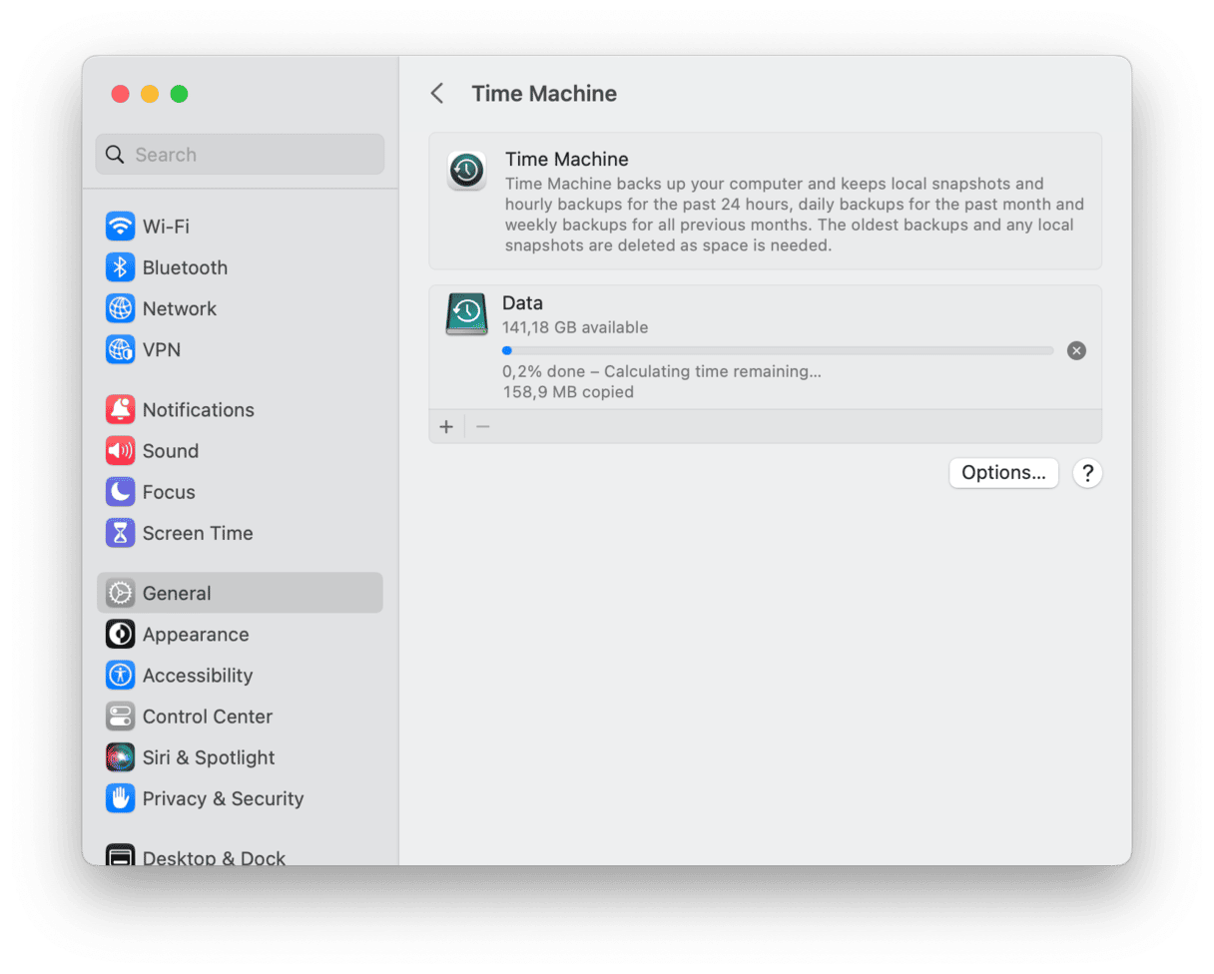Click the Sound speaker icon
1214x974 pixels.
(x=120, y=450)
